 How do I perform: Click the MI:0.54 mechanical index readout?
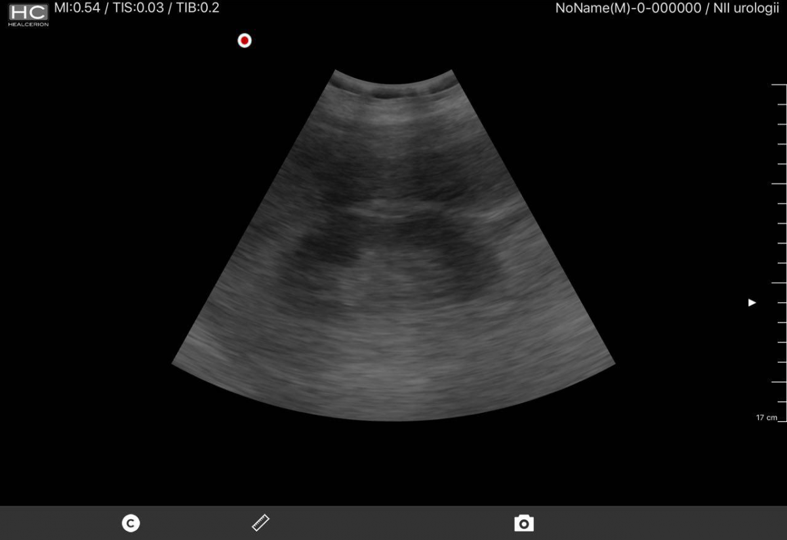point(77,8)
